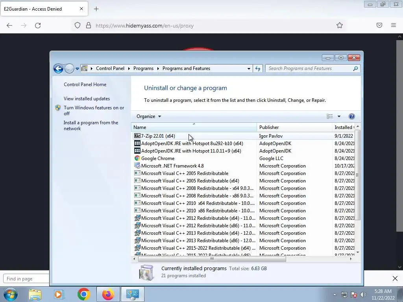This screenshot has width=403, height=302.
Task: Open View installed updates link
Action: point(87,99)
